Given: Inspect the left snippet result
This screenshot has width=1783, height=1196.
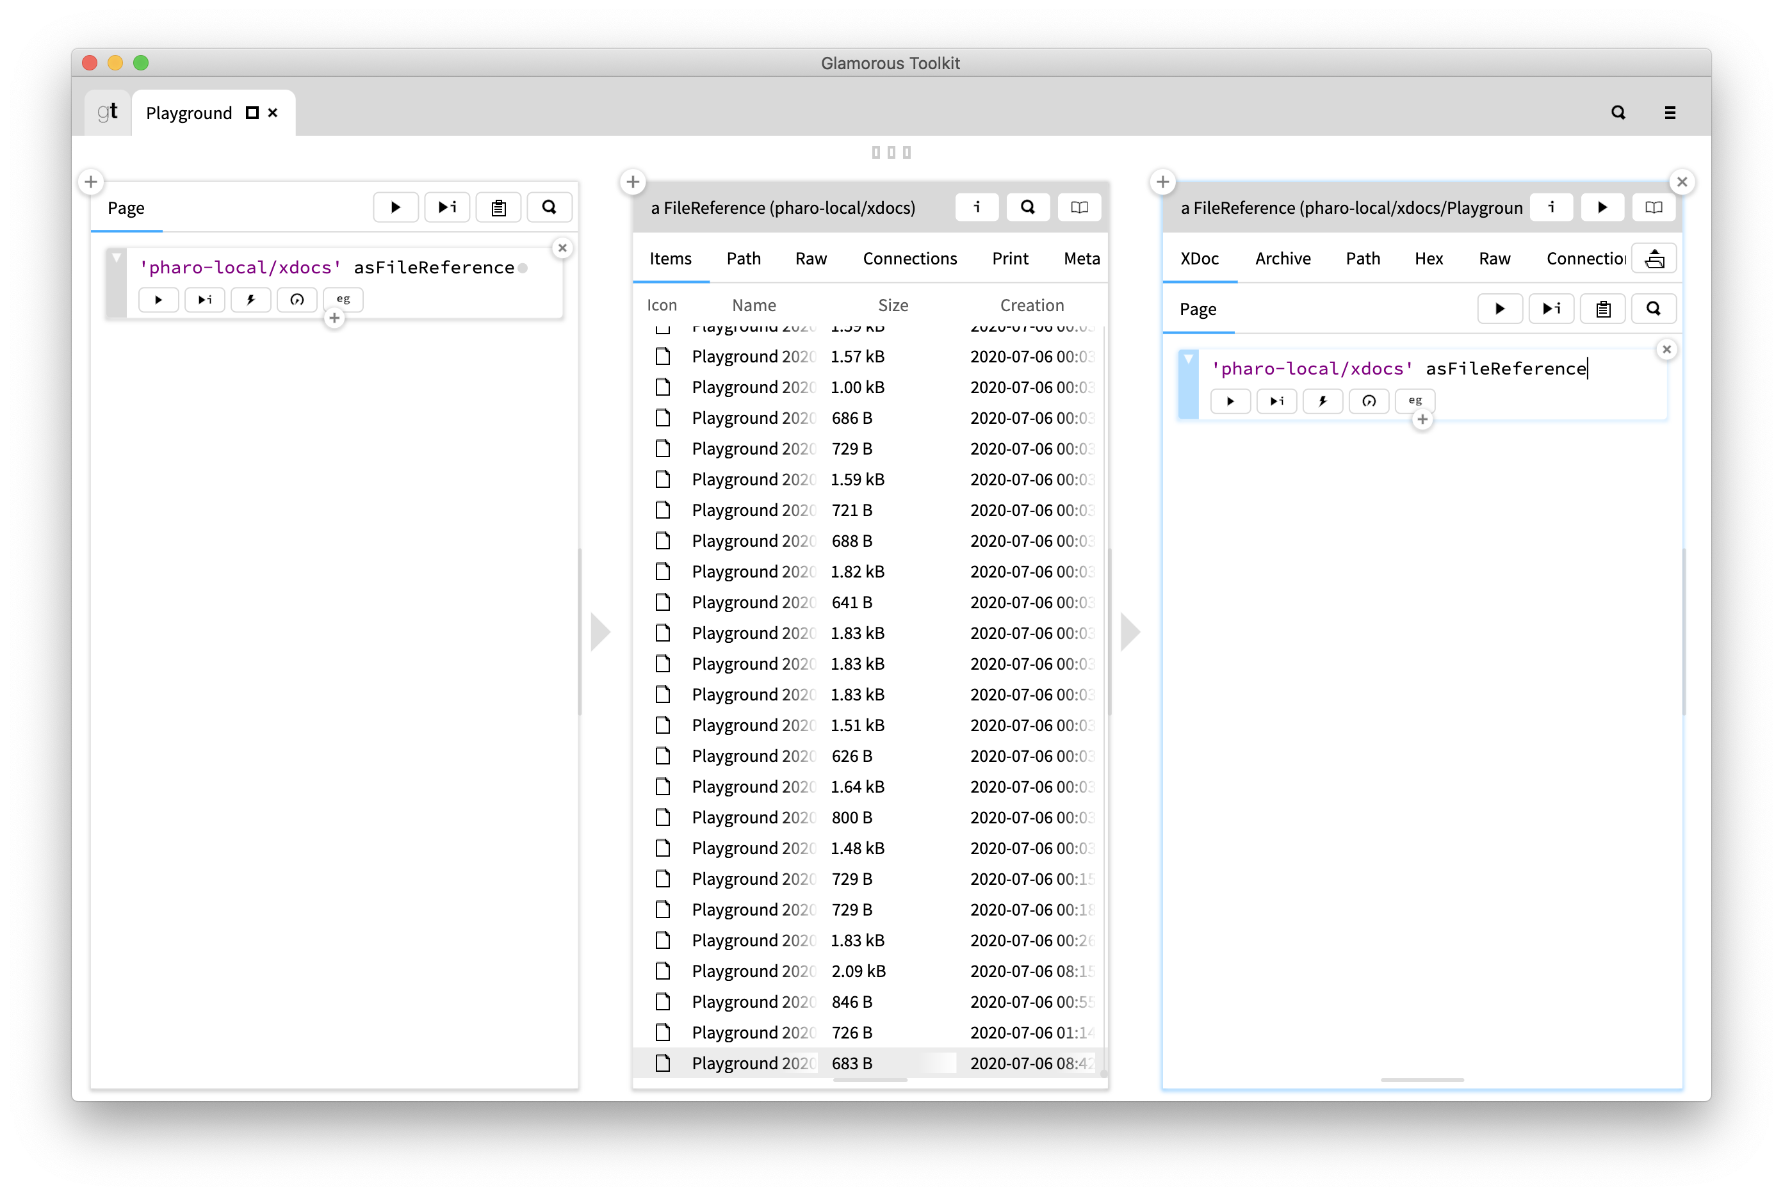Looking at the screenshot, I should click(204, 300).
